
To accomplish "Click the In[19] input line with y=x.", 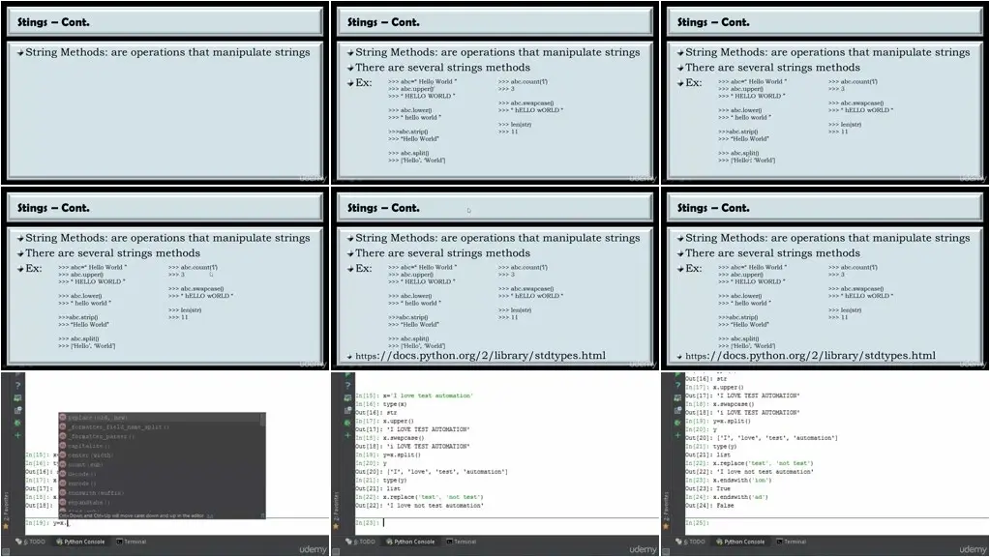I will click(x=177, y=523).
